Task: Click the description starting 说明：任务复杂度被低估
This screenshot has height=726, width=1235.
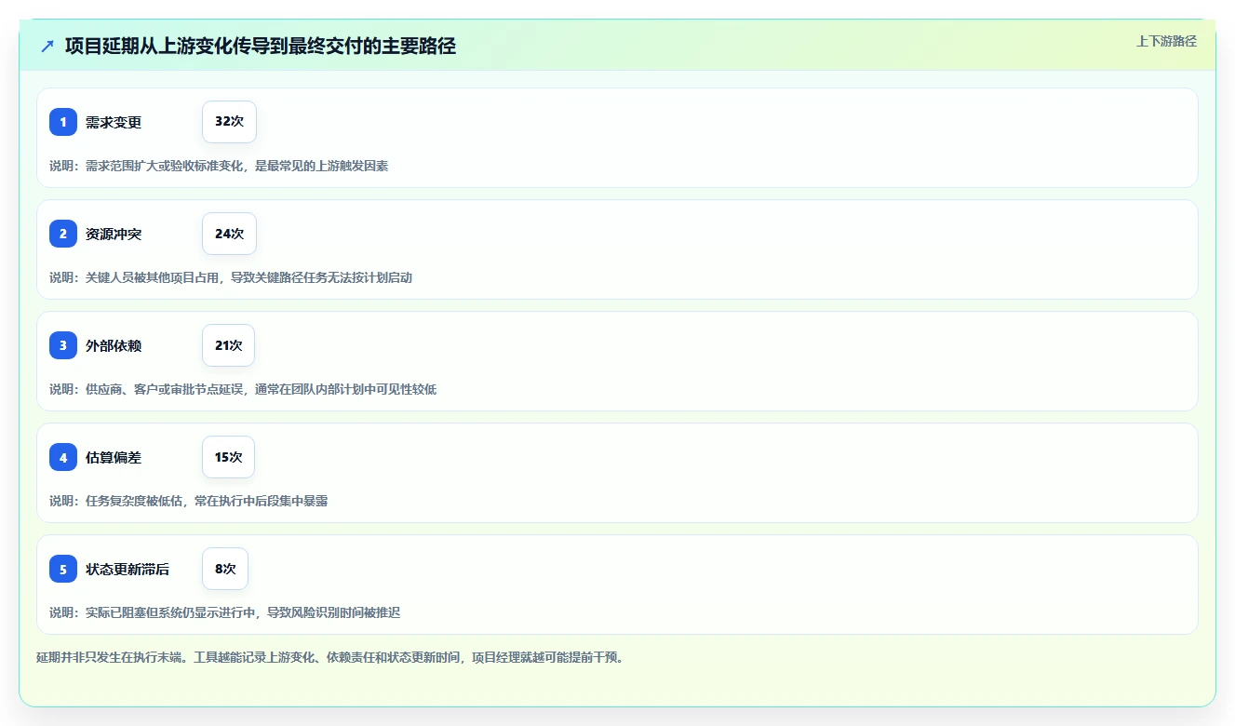Action: (188, 501)
